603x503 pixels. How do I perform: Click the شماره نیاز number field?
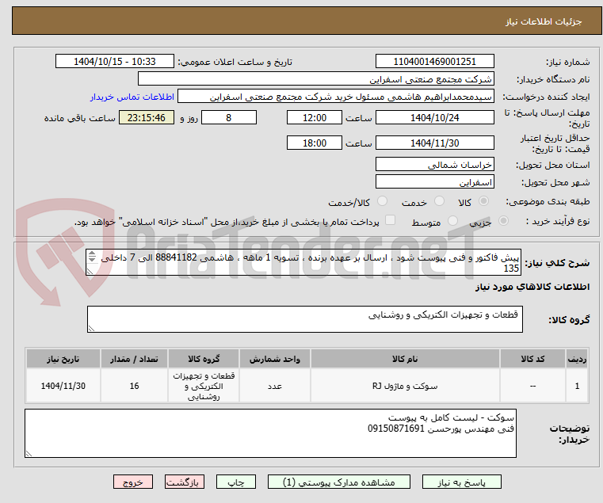[x=434, y=62]
